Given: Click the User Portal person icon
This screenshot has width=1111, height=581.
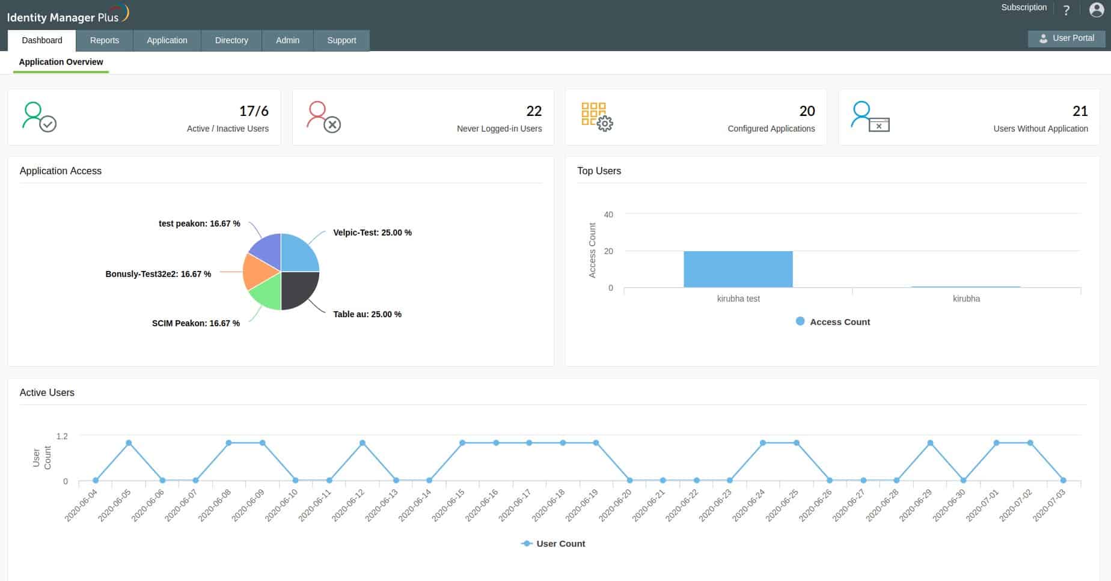Looking at the screenshot, I should 1043,38.
